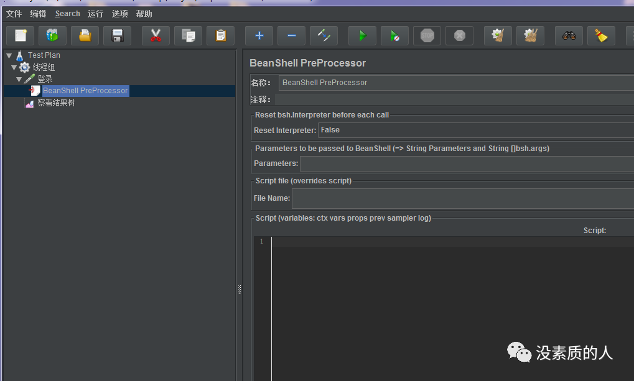This screenshot has width=634, height=381.
Task: Open the 帮助 menu
Action: pos(144,14)
